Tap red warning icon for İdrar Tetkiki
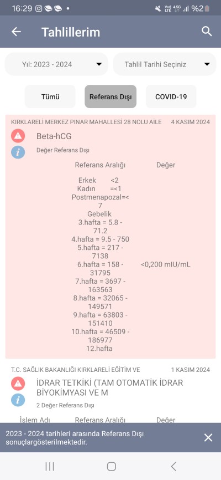The height and width of the screenshot is (480, 221). (x=18, y=383)
